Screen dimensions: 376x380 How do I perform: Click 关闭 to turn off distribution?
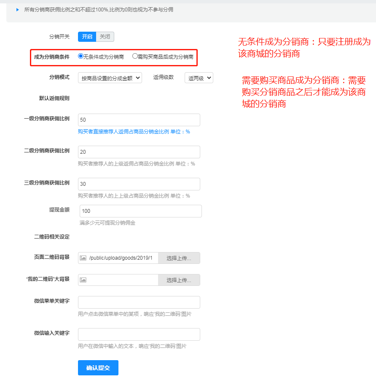point(105,37)
